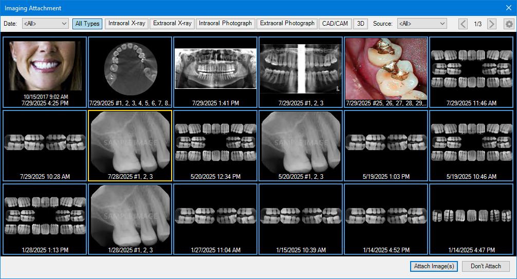Open the settings gear icon
Screen dimensions: 517x279
point(509,24)
